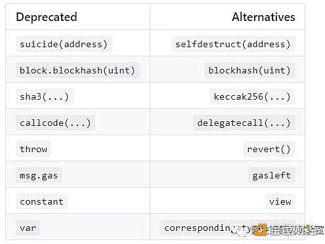This screenshot has height=244, width=325.
Task: Click the block.blockhash(uint) code cell
Action: (77, 70)
